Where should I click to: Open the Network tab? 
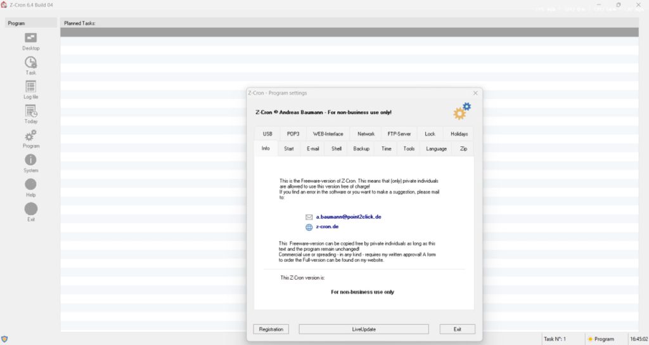coord(366,134)
